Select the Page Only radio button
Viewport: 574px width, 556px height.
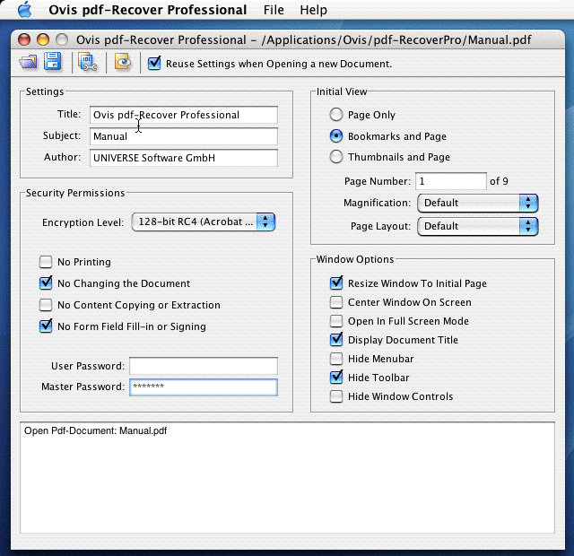[x=336, y=115]
